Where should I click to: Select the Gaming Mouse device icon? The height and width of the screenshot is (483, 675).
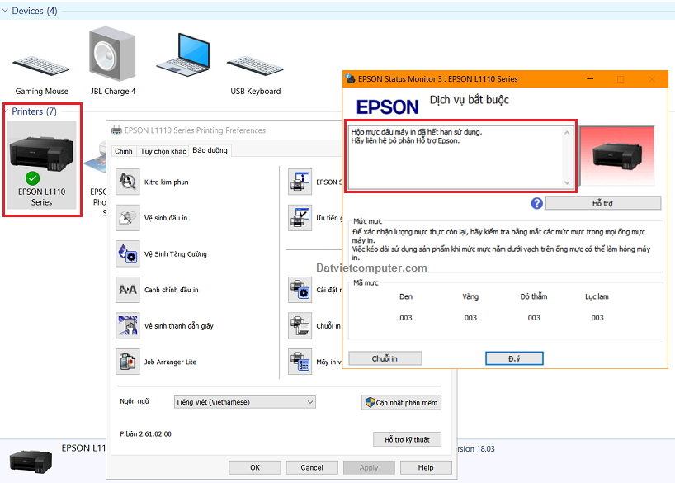(41, 66)
